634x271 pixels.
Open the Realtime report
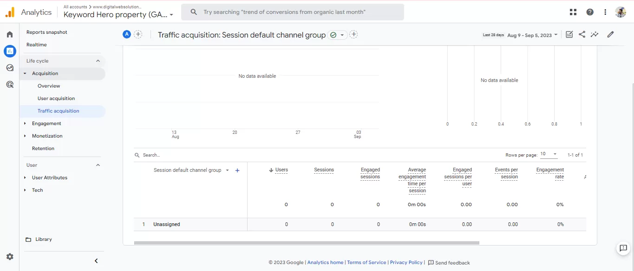(37, 44)
